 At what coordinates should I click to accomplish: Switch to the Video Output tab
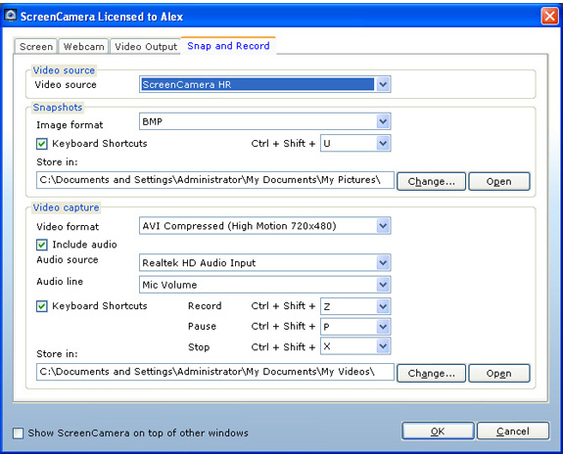tap(146, 47)
